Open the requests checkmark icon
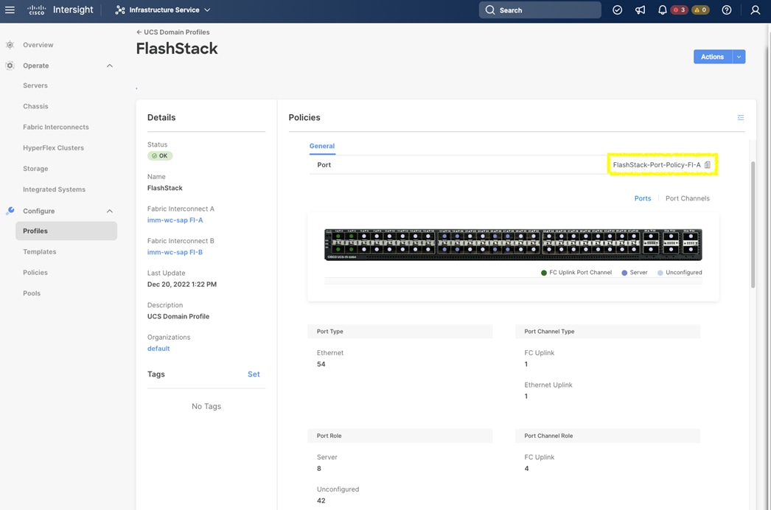Viewport: 771px width, 510px height. (x=617, y=10)
